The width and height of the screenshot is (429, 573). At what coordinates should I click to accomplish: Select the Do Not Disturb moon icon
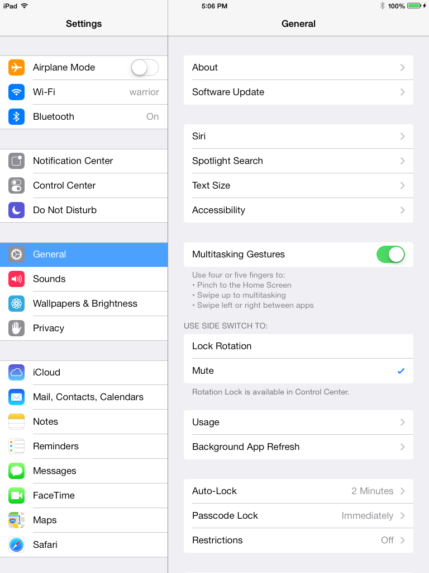coord(16,210)
